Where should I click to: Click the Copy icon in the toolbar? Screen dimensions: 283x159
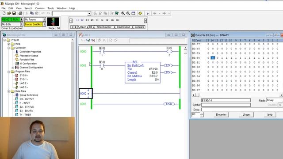(x=32, y=13)
